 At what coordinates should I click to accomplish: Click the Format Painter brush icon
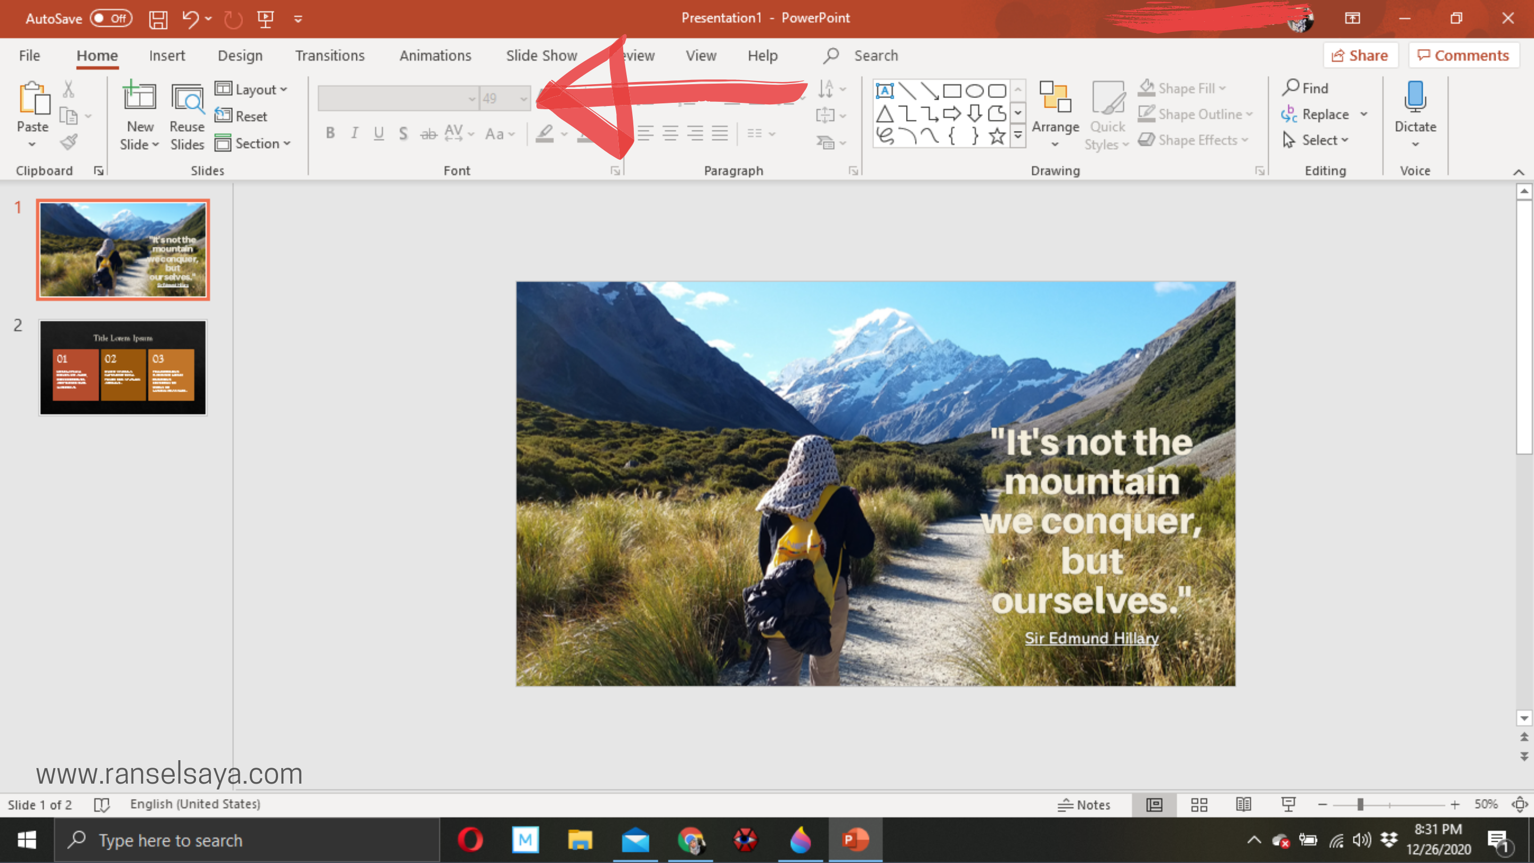click(x=69, y=142)
